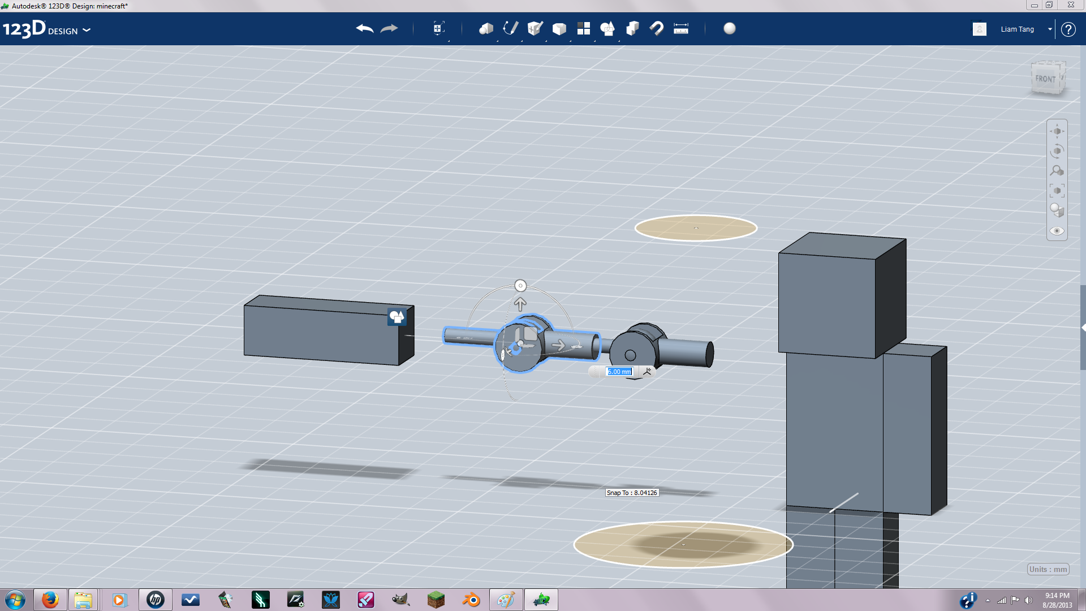Open the Material sphere tool

tap(730, 28)
